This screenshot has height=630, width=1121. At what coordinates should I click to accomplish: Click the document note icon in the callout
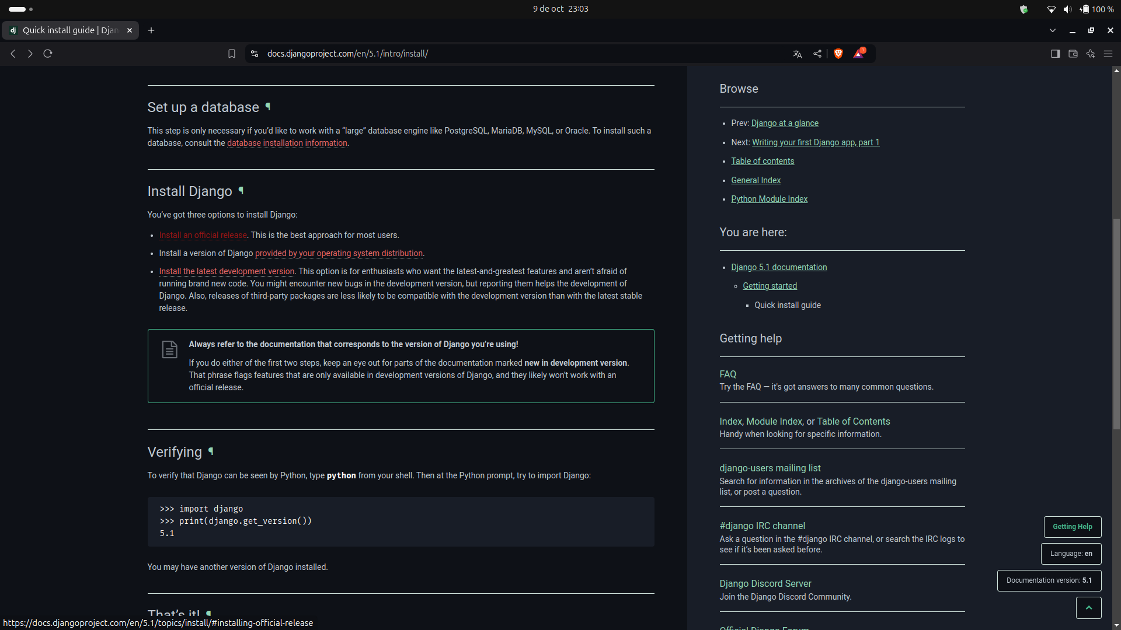(169, 349)
